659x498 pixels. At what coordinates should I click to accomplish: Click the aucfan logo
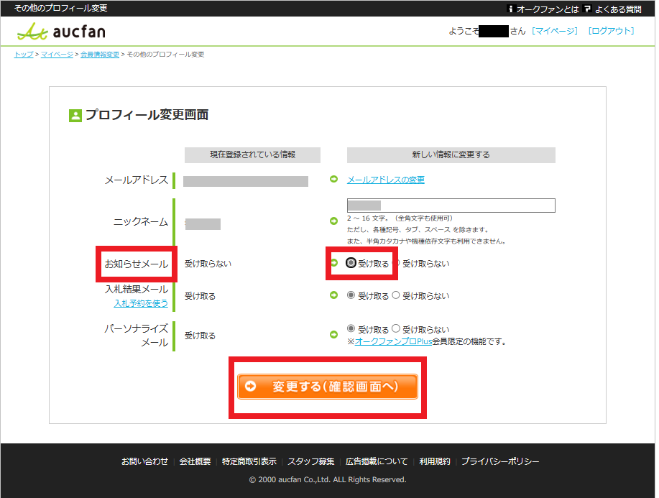click(x=61, y=32)
